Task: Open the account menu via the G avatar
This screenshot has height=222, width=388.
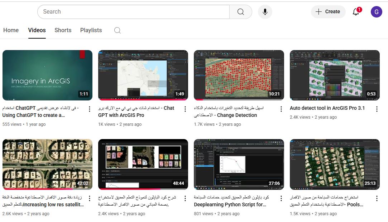Action: click(376, 11)
